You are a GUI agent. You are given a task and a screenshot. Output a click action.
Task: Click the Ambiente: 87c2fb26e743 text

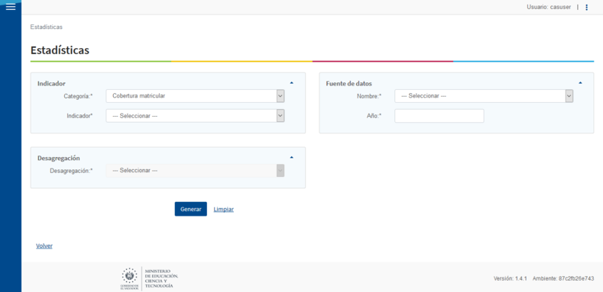(563, 278)
